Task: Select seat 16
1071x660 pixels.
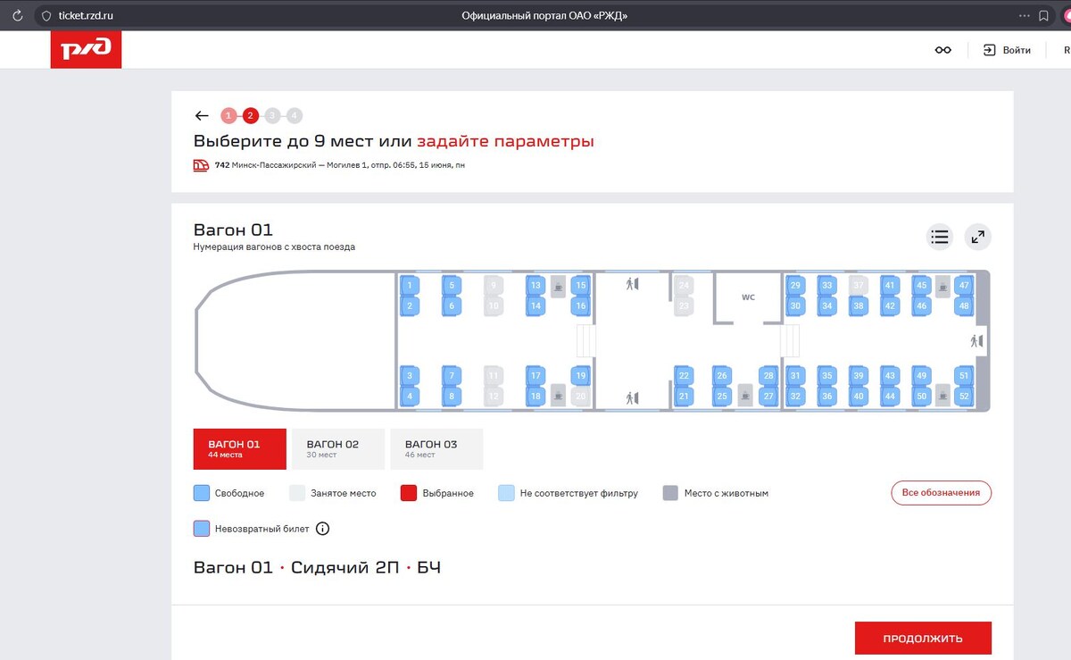Action: (581, 305)
